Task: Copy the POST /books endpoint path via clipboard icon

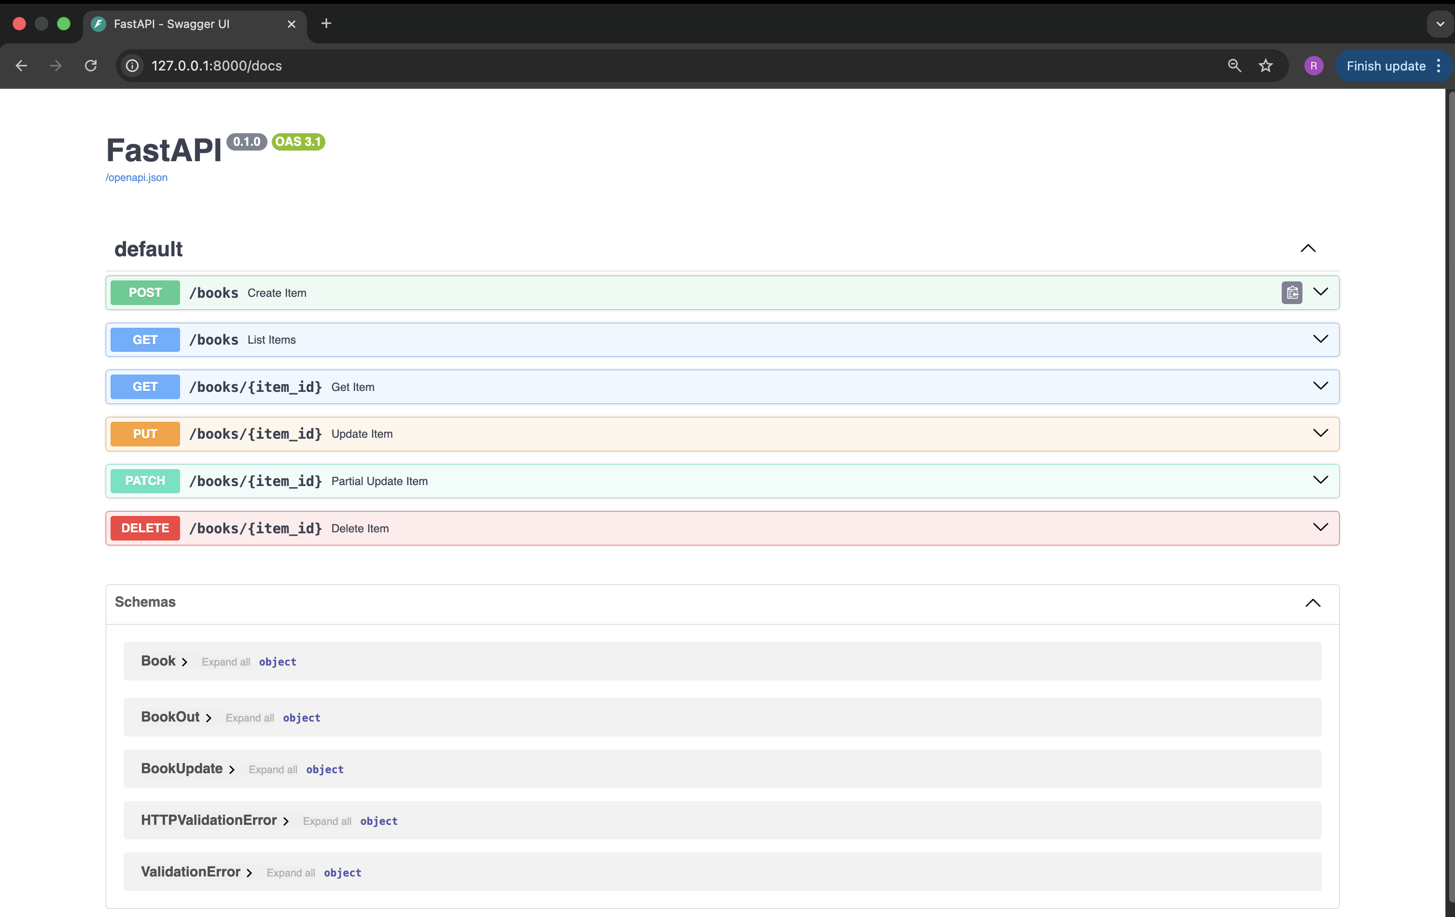Action: 1292,292
